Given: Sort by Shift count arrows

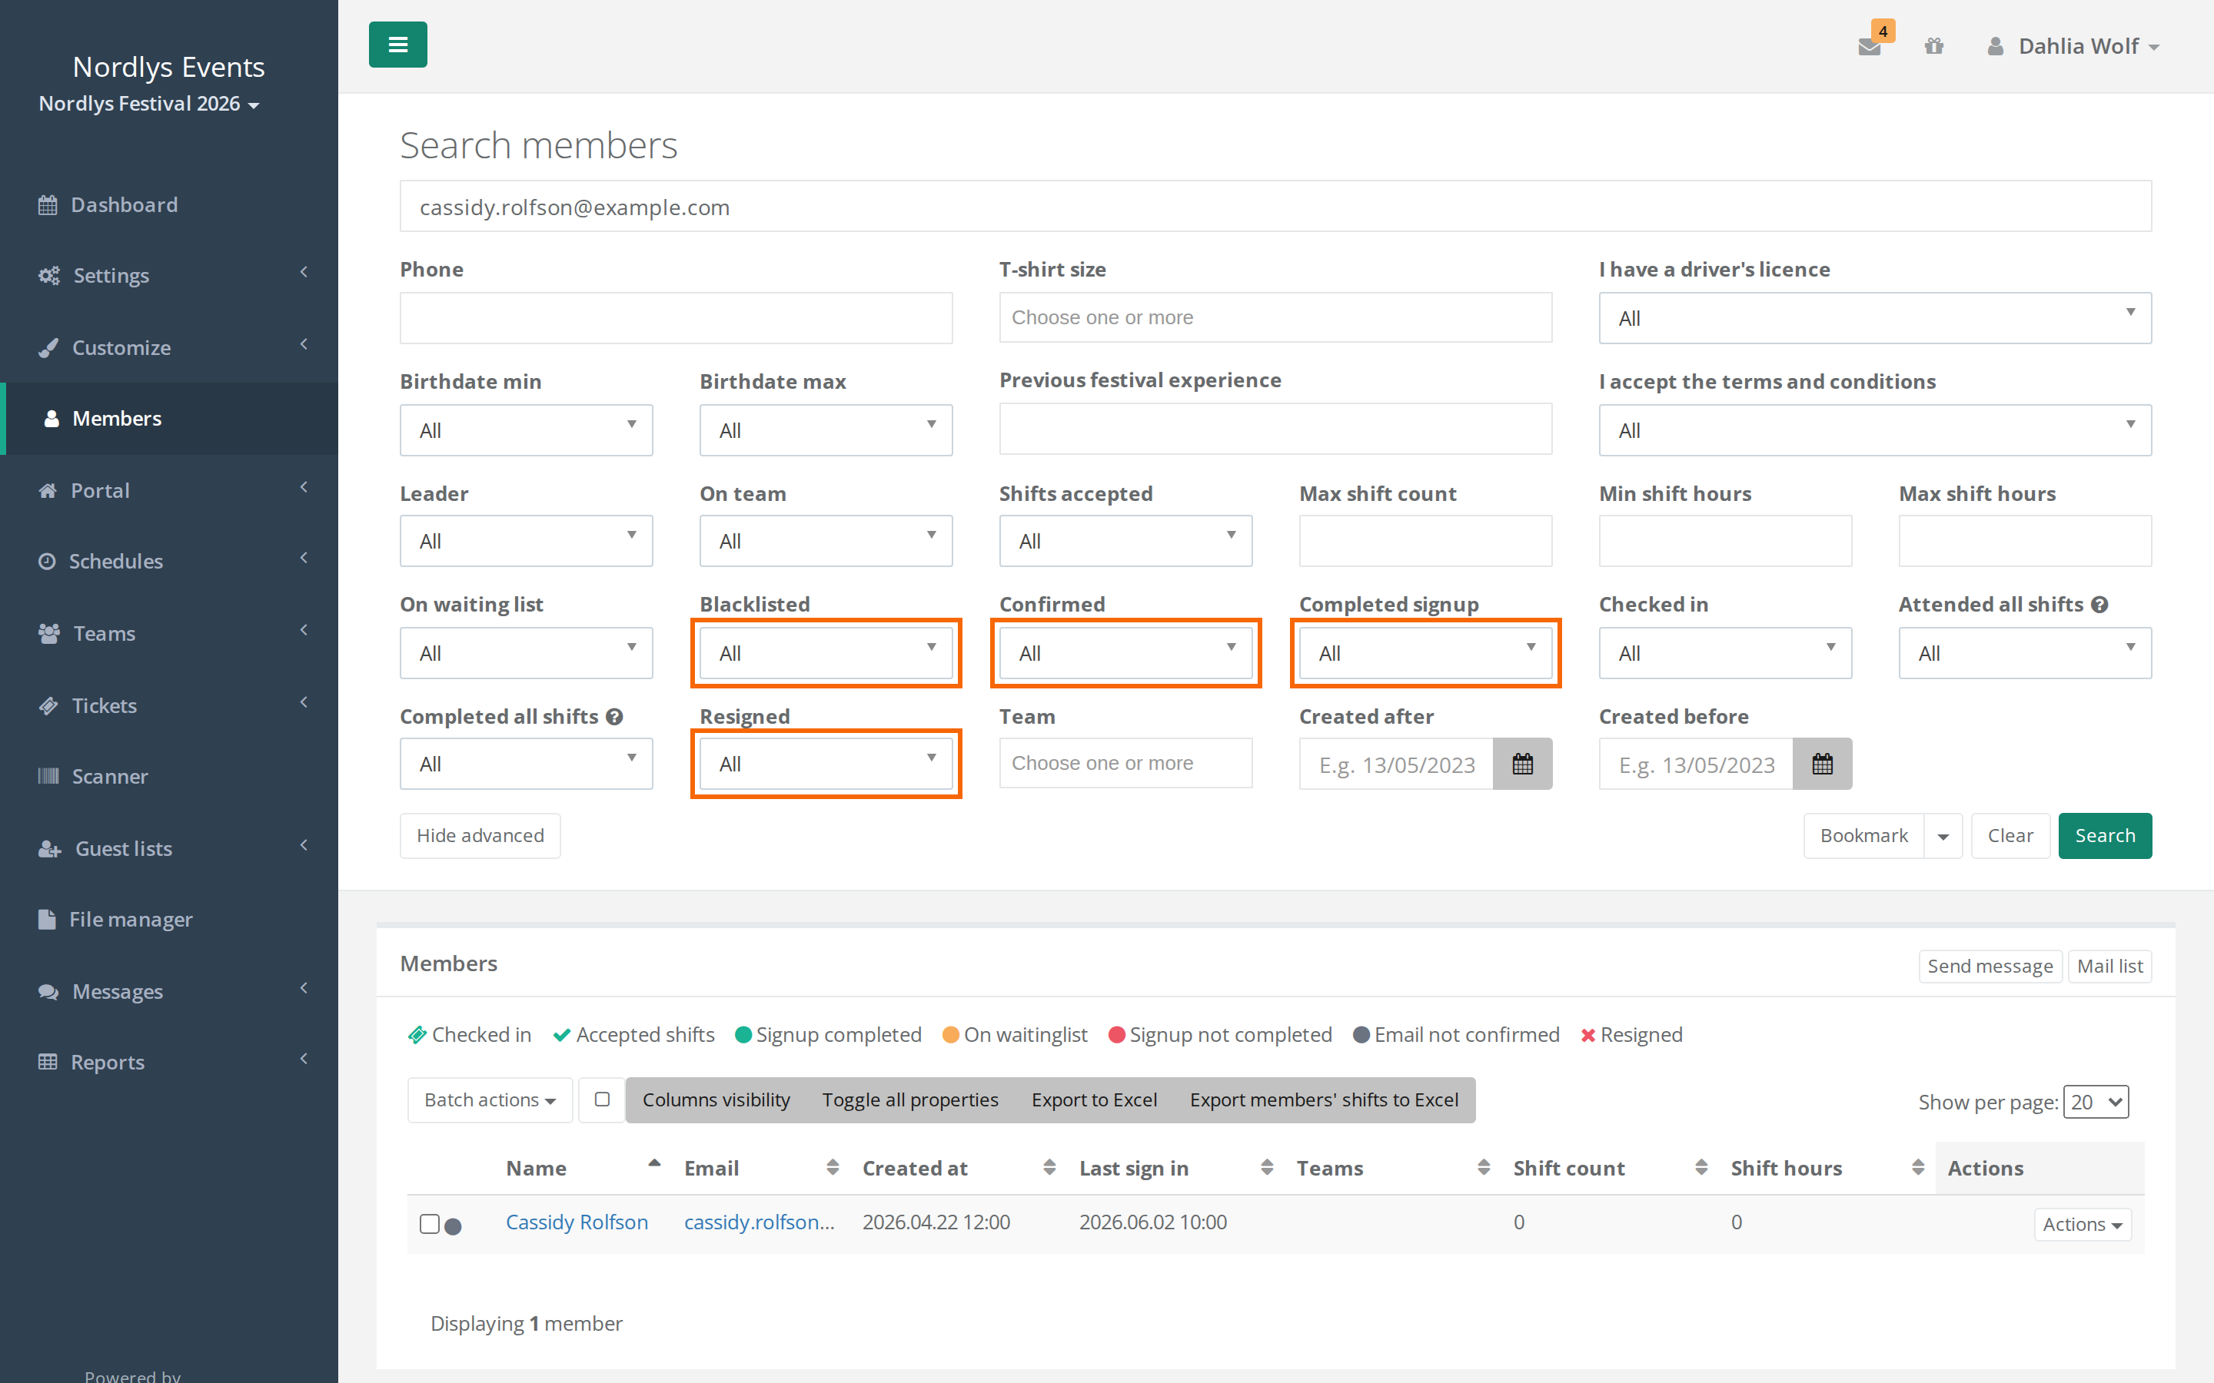Looking at the screenshot, I should (x=1700, y=1167).
